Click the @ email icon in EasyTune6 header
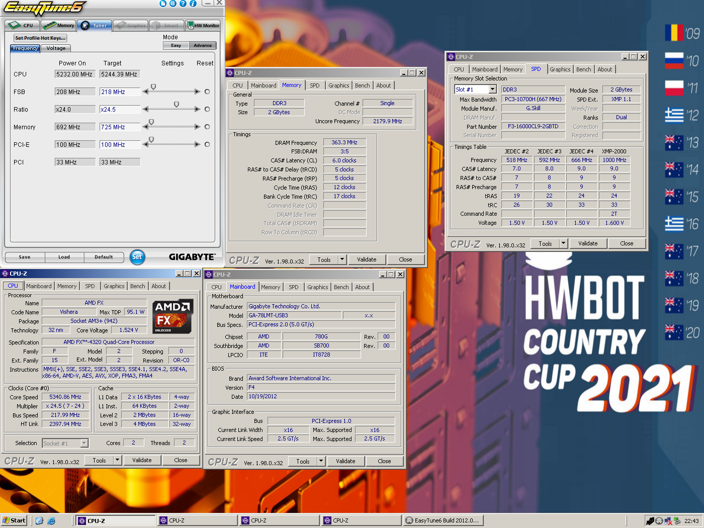Viewport: 704px width, 528px height. click(172, 4)
